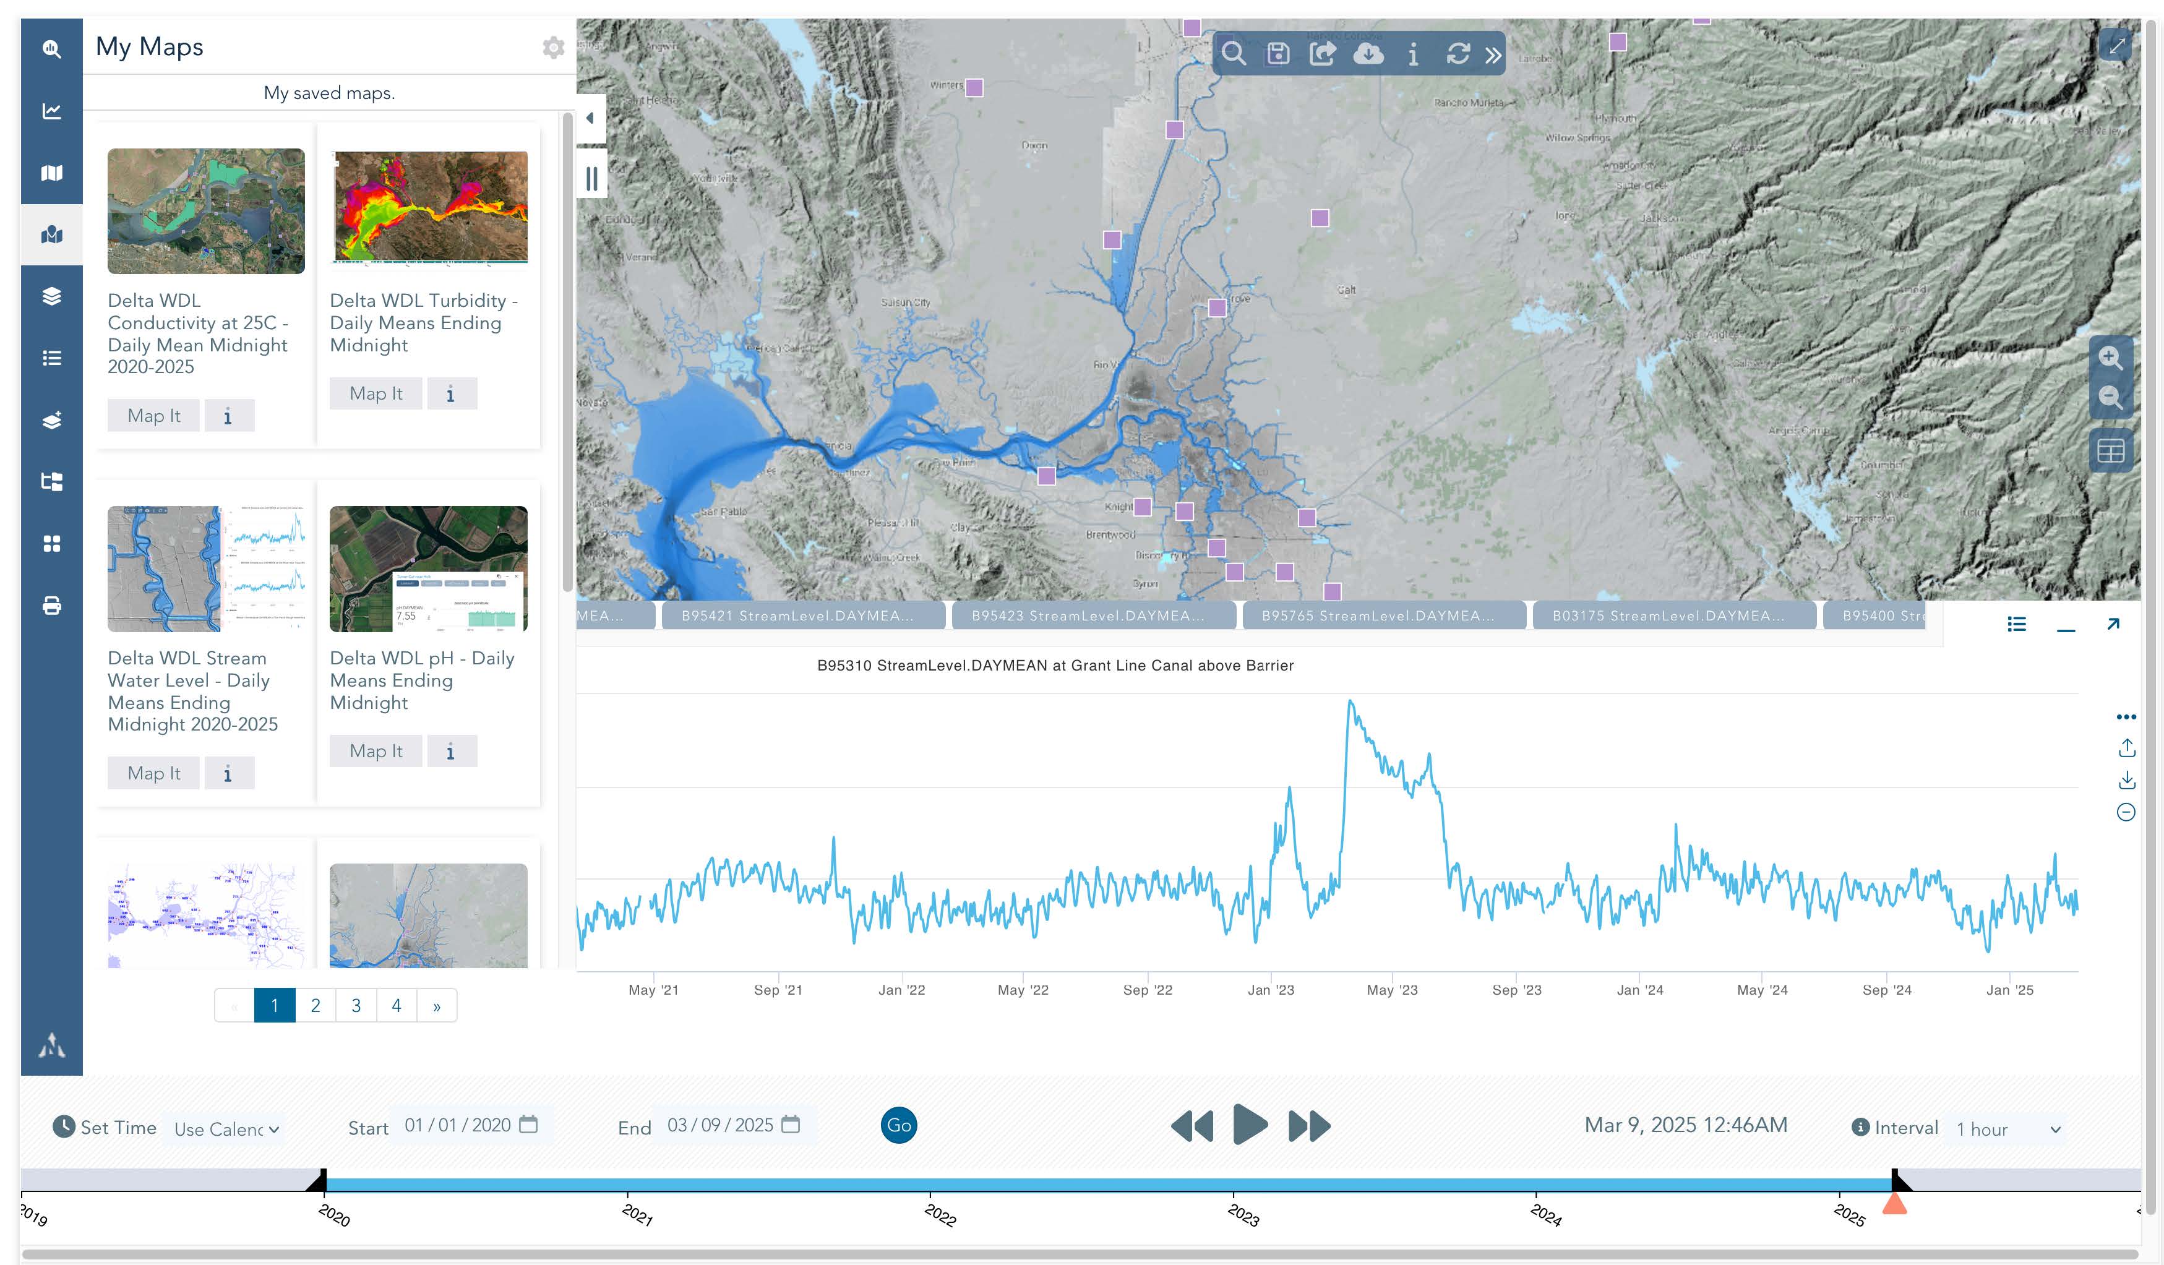Switch to the B95423 StreamLevel chart tab
This screenshot has height=1265, width=2164.
pyautogui.click(x=1093, y=615)
